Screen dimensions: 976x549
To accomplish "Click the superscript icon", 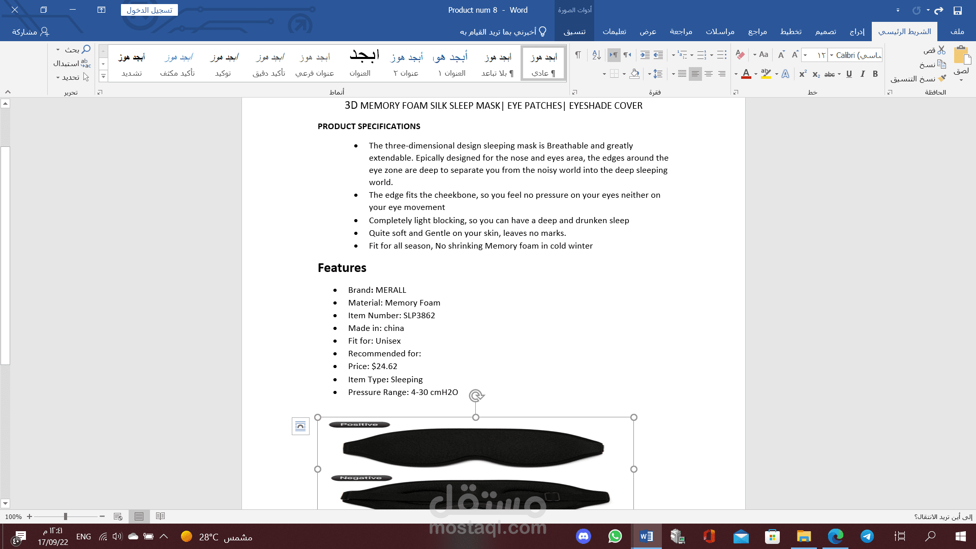I will tap(803, 74).
